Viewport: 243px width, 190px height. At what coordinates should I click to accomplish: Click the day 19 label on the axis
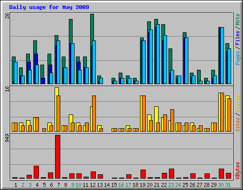pos(142,185)
